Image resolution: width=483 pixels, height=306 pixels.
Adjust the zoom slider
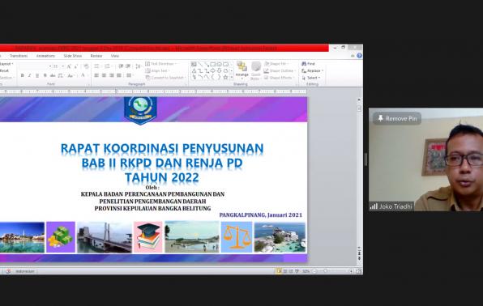click(x=325, y=271)
